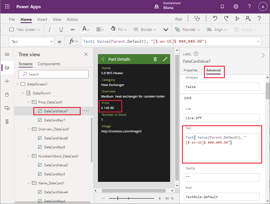Delete record using trash icon in preview
The image size is (270, 204).
pyautogui.click(x=155, y=59)
